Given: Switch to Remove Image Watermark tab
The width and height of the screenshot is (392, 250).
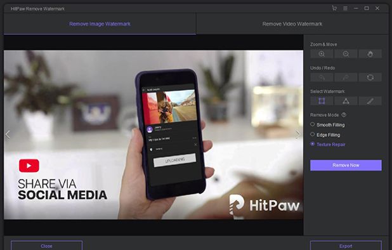Looking at the screenshot, I should pos(100,23).
